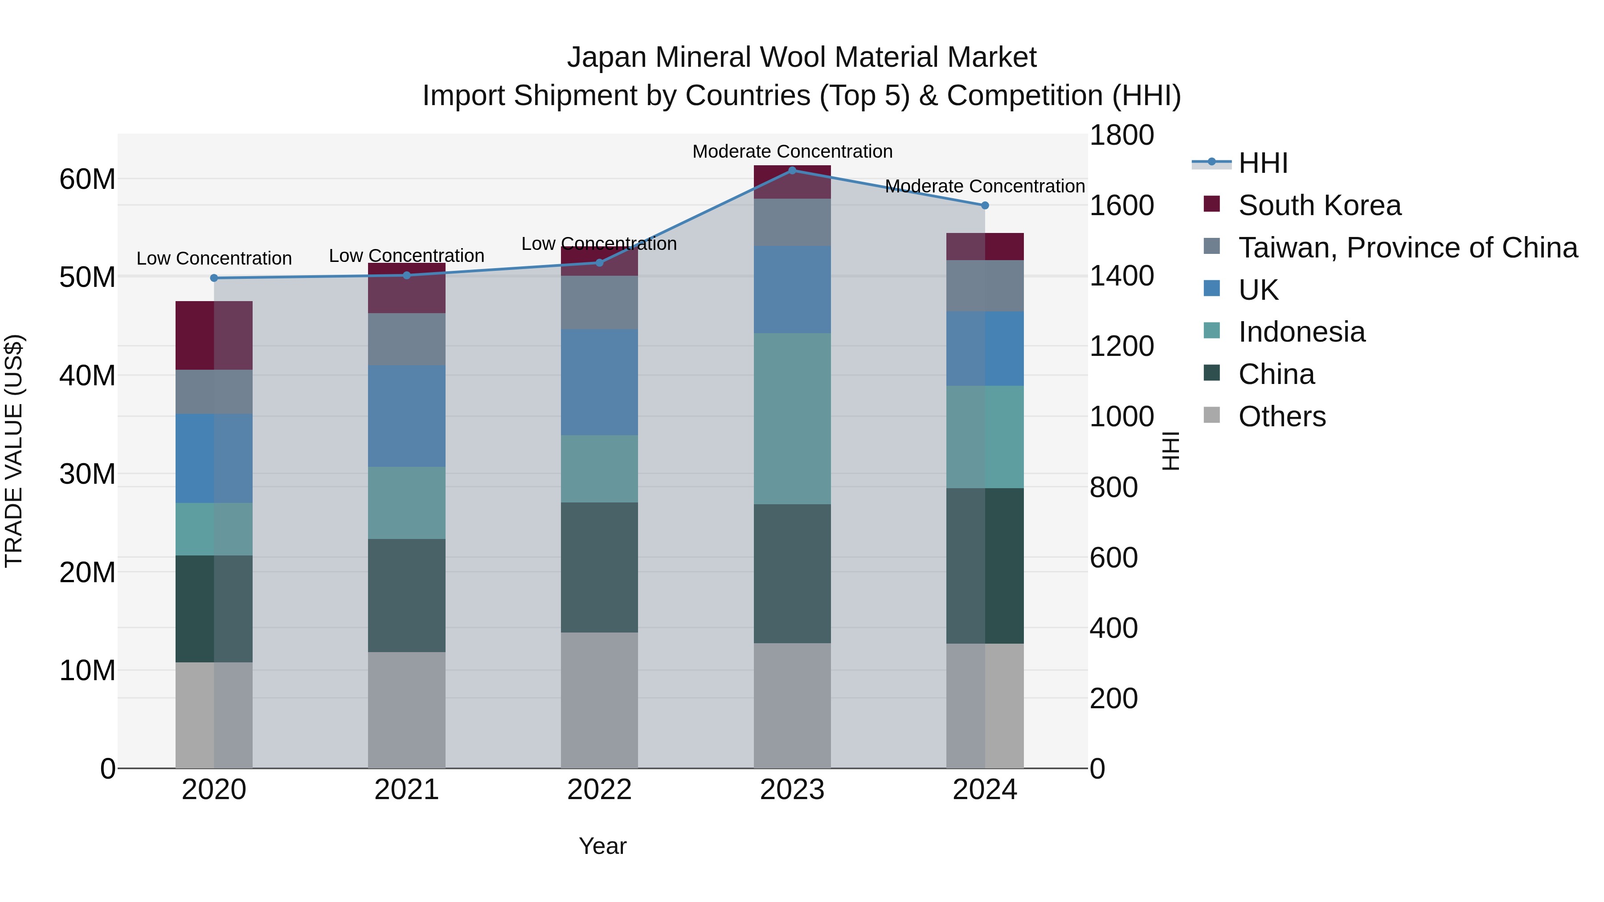Click the 'Year' x-axis title
Viewport: 1604px width, 902px height.
[x=603, y=846]
